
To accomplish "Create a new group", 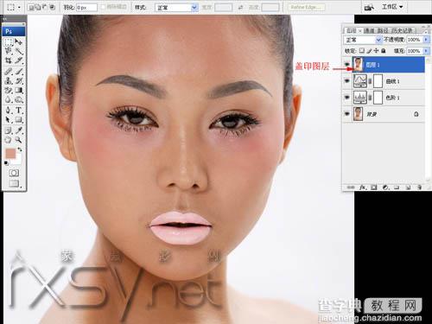I will tap(397, 187).
